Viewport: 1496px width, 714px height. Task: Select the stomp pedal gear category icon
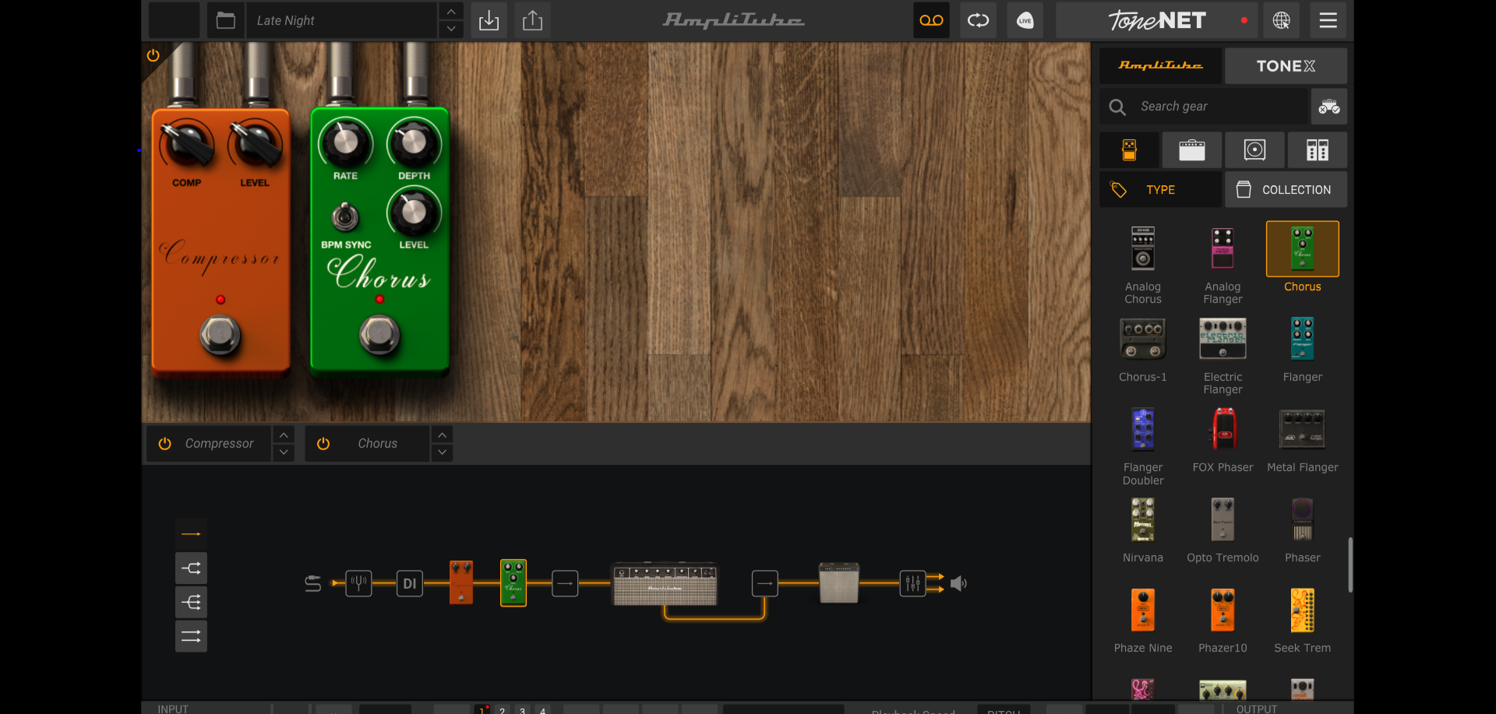(1129, 149)
